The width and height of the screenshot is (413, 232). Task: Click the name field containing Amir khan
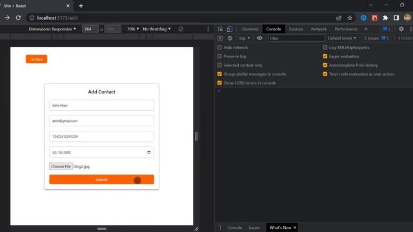pyautogui.click(x=102, y=105)
